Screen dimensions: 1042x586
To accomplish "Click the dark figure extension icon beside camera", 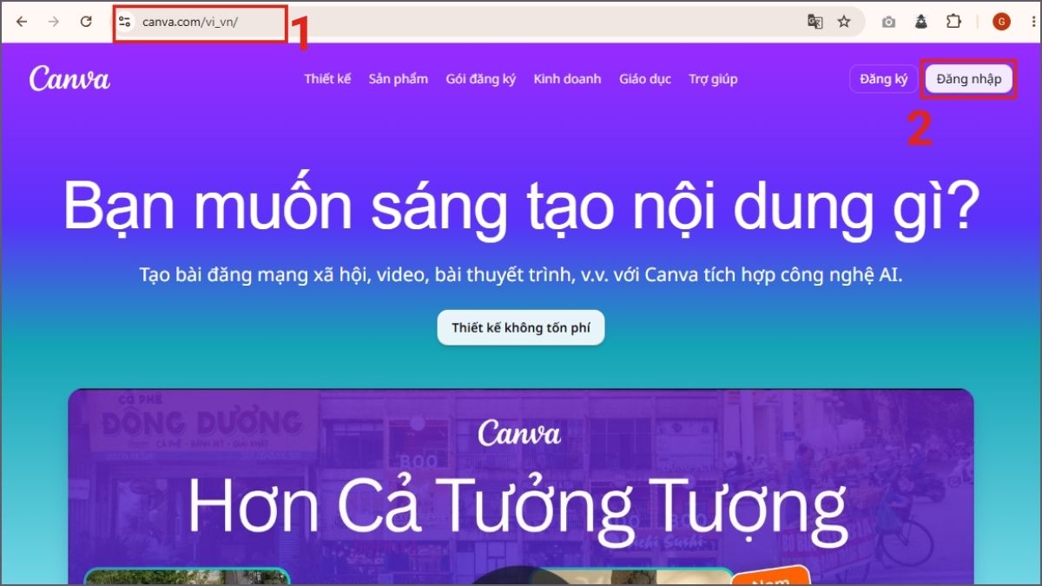I will pos(921,22).
